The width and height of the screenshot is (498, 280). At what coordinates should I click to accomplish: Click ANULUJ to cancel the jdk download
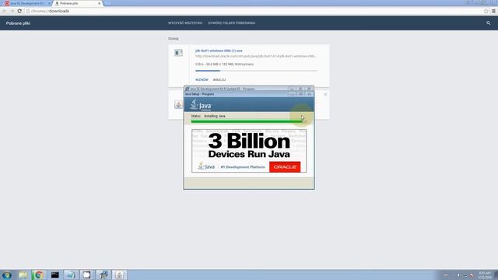click(x=219, y=79)
